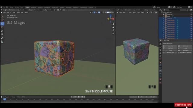
Task: Open the Output properties tab
Action: [x=160, y=50]
